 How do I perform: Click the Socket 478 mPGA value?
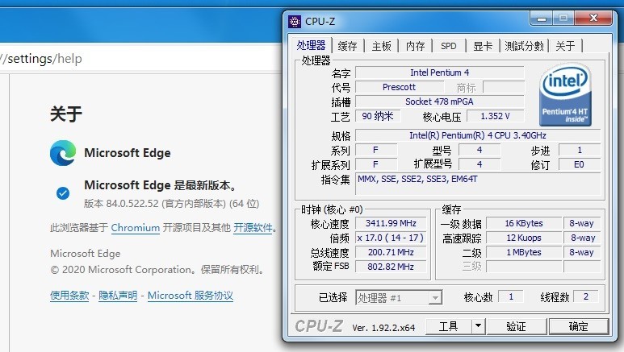(x=439, y=101)
